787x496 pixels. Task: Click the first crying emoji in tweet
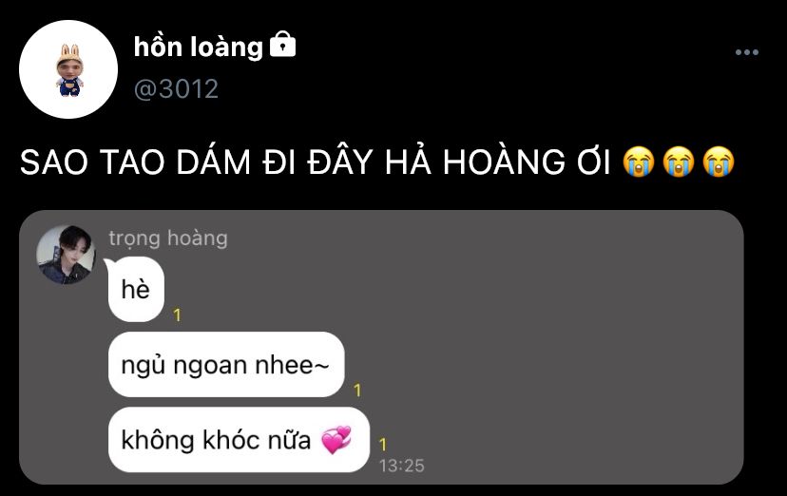(x=639, y=162)
